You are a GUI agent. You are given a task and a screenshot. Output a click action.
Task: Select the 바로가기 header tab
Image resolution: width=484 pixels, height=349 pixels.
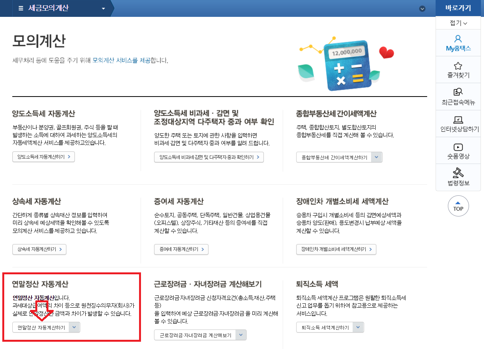click(458, 8)
